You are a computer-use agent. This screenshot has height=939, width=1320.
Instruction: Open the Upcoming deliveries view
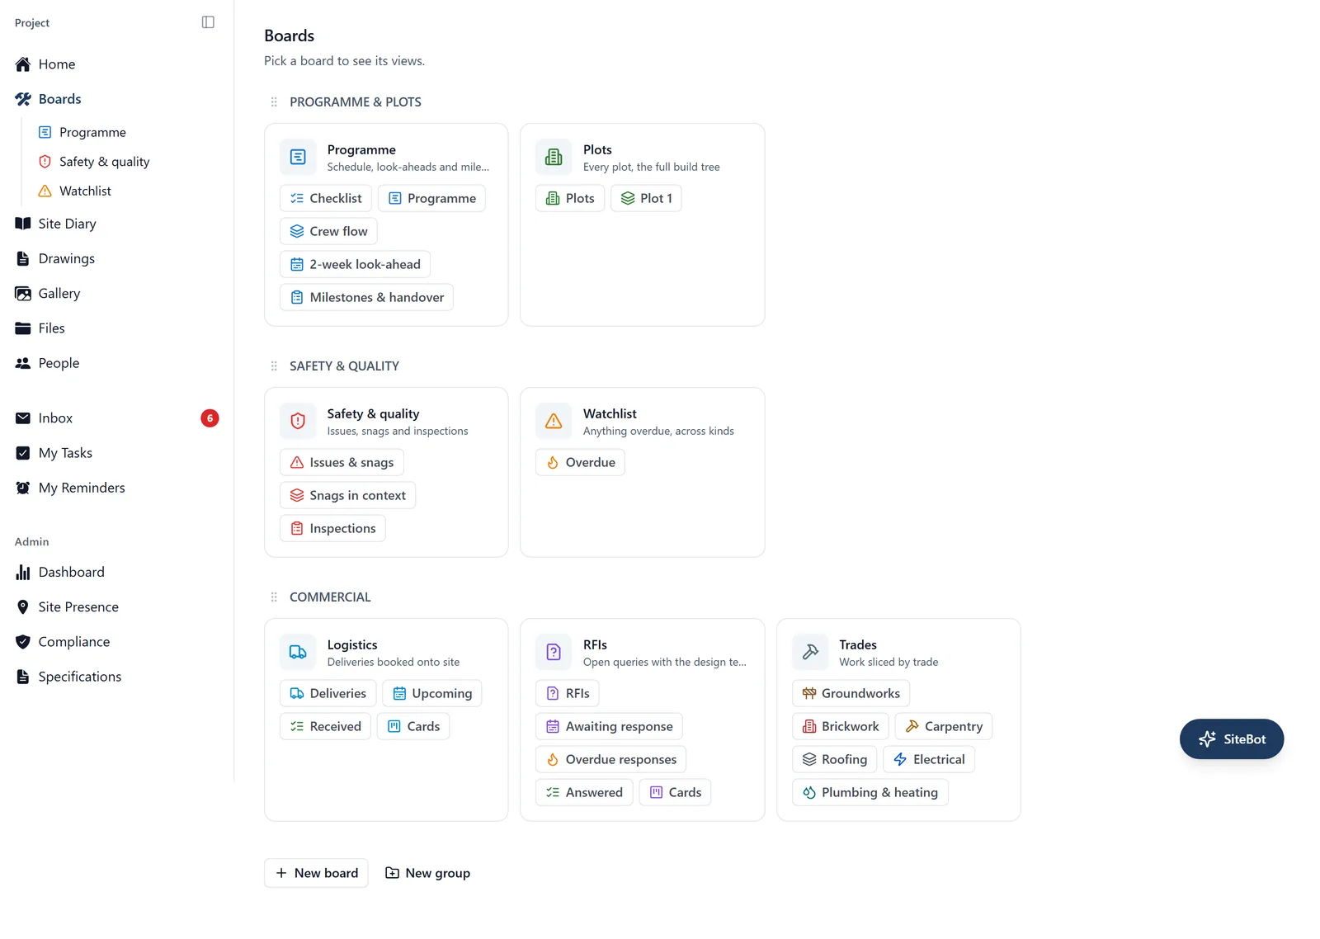pos(431,693)
